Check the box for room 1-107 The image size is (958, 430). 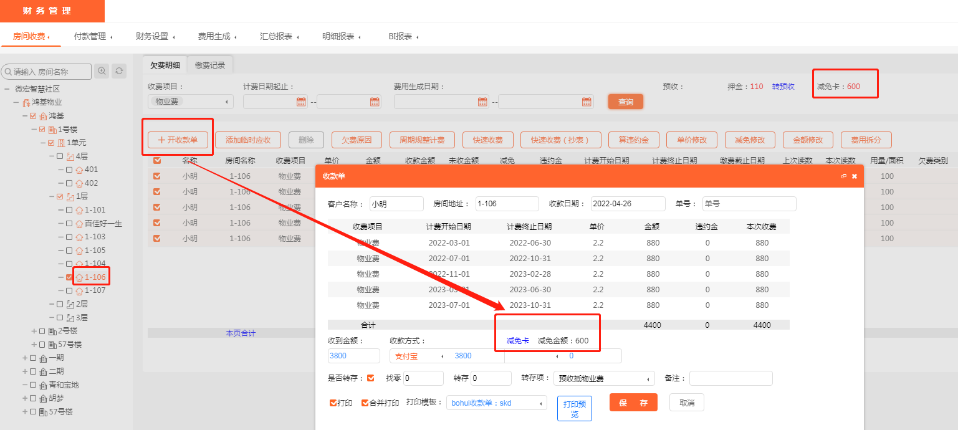[69, 291]
